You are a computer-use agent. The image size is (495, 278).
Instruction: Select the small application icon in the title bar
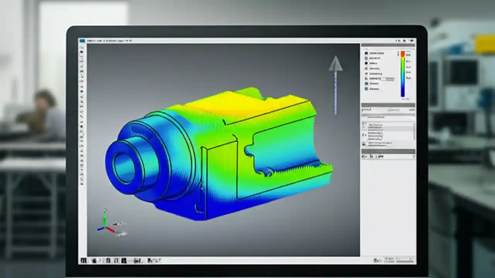[x=82, y=40]
